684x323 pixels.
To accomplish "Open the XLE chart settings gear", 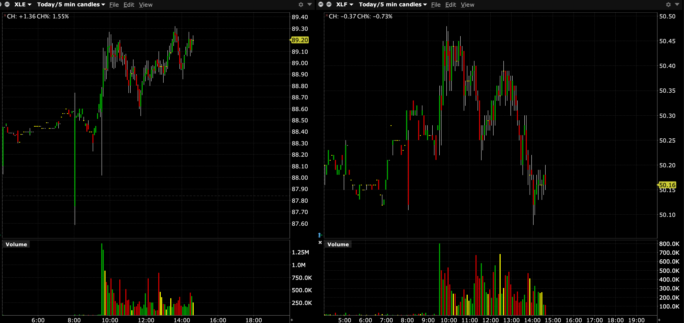I will pos(301,5).
